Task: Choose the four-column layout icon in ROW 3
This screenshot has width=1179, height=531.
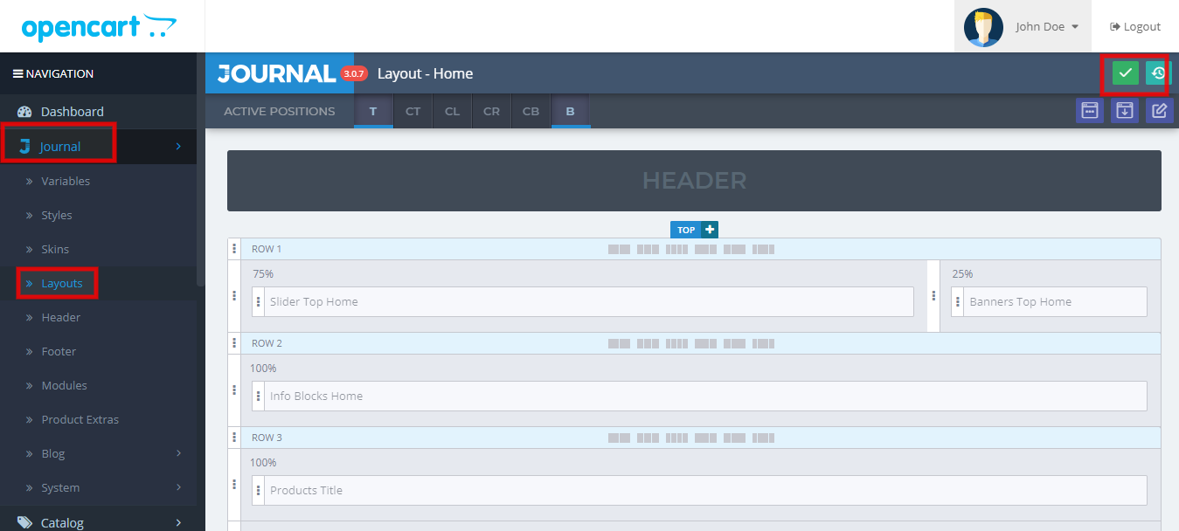Action: tap(676, 438)
